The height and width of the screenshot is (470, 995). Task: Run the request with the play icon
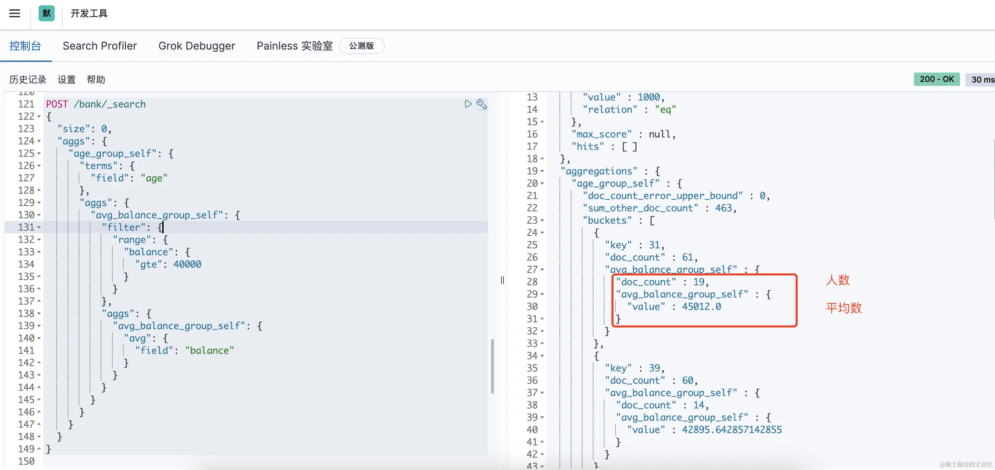click(468, 104)
